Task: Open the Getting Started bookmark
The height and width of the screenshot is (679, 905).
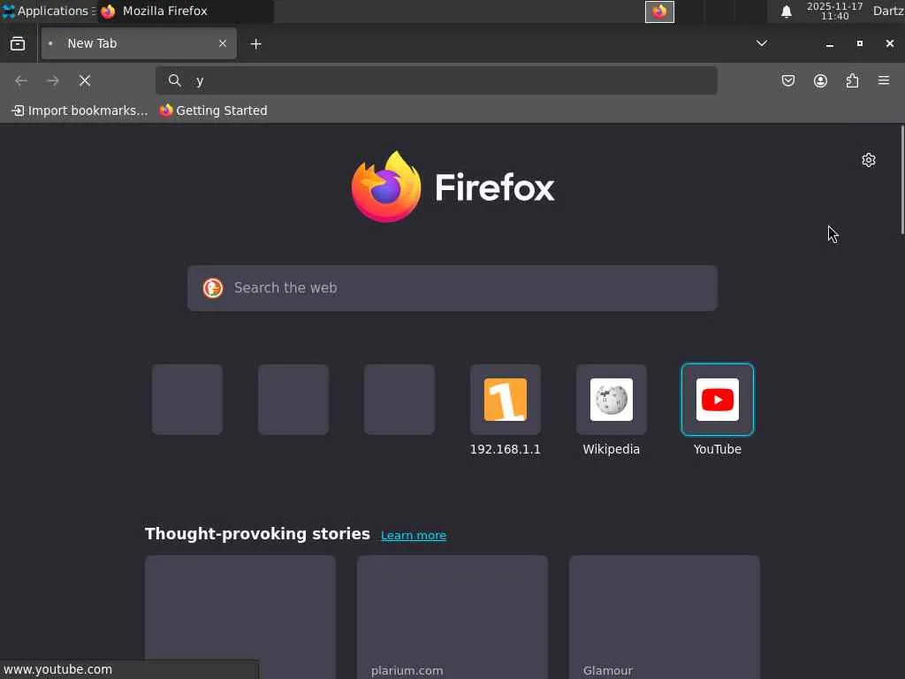Action: (x=214, y=111)
